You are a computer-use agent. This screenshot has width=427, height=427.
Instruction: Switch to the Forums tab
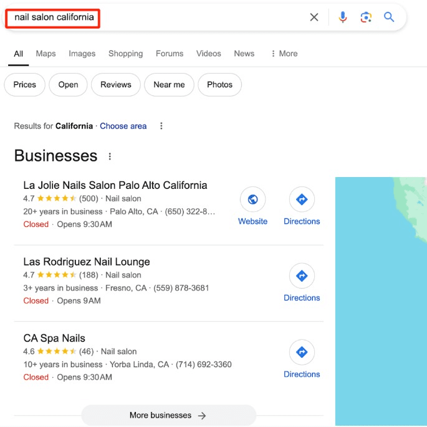pos(170,54)
